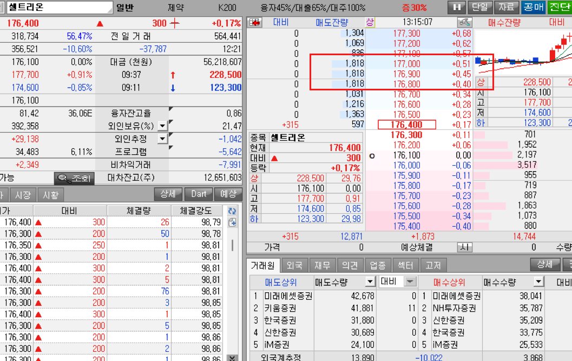The image size is (572, 361).
Task: Click the boxed current price 176,400
Action: coord(407,125)
